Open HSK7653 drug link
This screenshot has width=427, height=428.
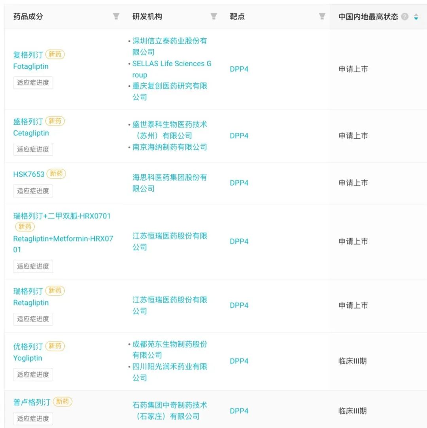pos(29,174)
